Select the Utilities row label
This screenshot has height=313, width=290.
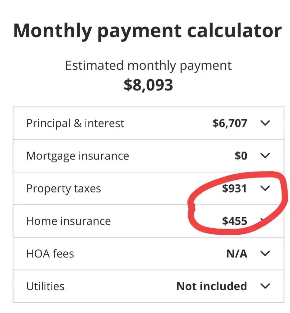[45, 286]
